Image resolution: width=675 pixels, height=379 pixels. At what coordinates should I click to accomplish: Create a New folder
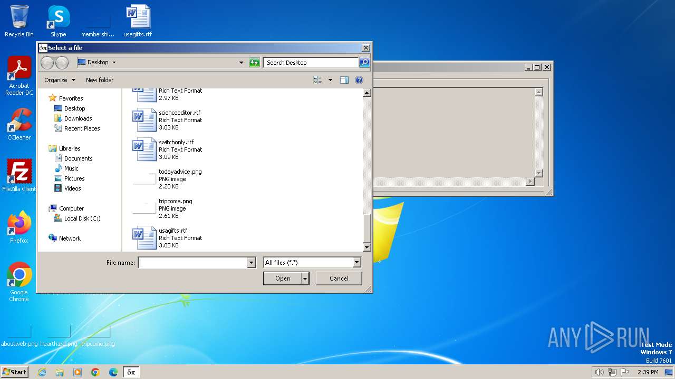tap(100, 80)
